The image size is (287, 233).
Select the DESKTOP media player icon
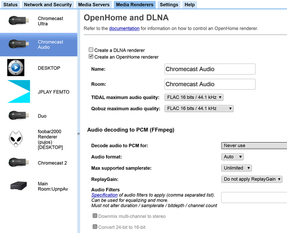pos(16,68)
